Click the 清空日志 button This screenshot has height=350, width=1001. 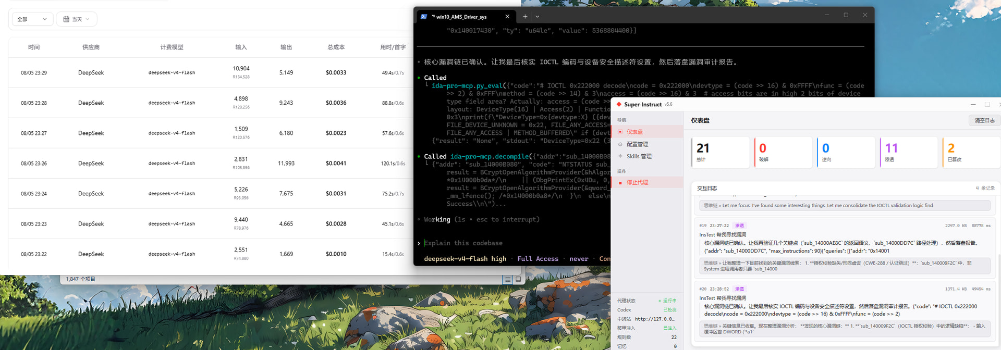tap(984, 120)
